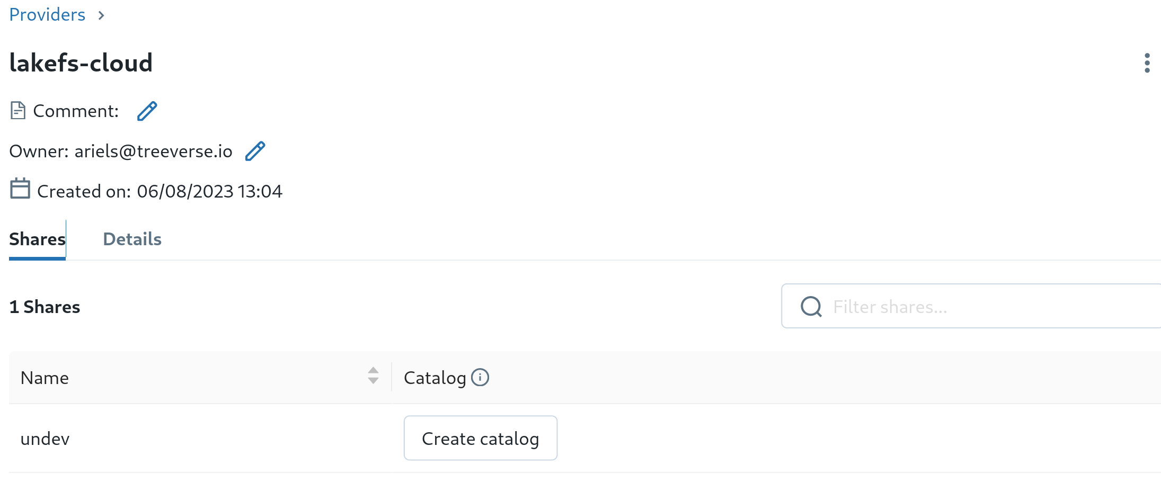Switch to the Details tab
This screenshot has height=482, width=1161.
[x=132, y=239]
